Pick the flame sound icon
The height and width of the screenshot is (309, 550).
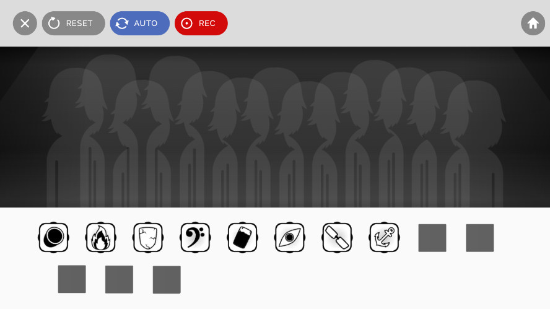click(x=101, y=237)
